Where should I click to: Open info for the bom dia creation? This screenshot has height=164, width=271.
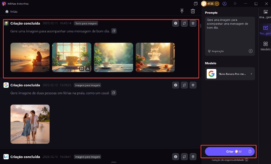point(175,23)
